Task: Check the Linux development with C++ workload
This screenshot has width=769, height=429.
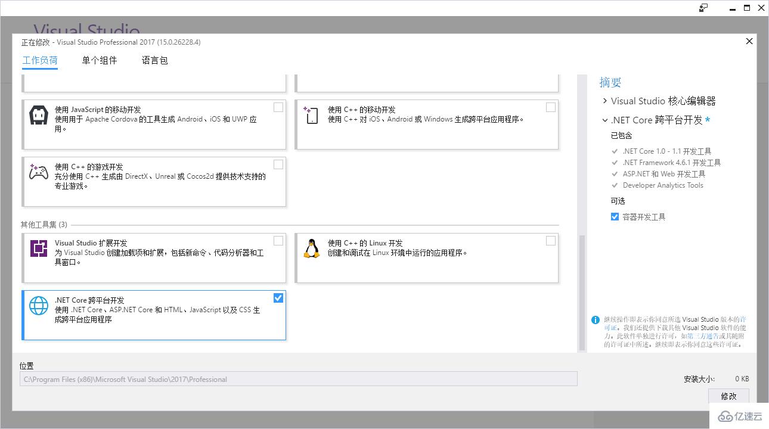Action: tap(551, 241)
